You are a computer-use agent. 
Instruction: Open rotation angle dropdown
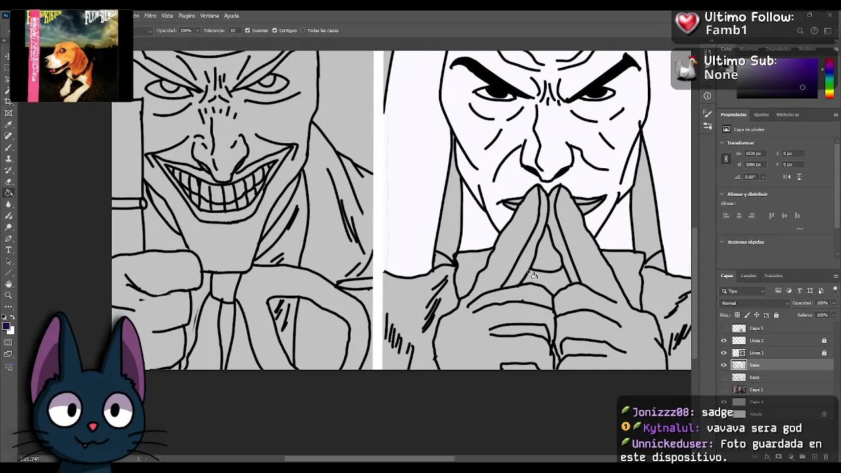pos(763,177)
